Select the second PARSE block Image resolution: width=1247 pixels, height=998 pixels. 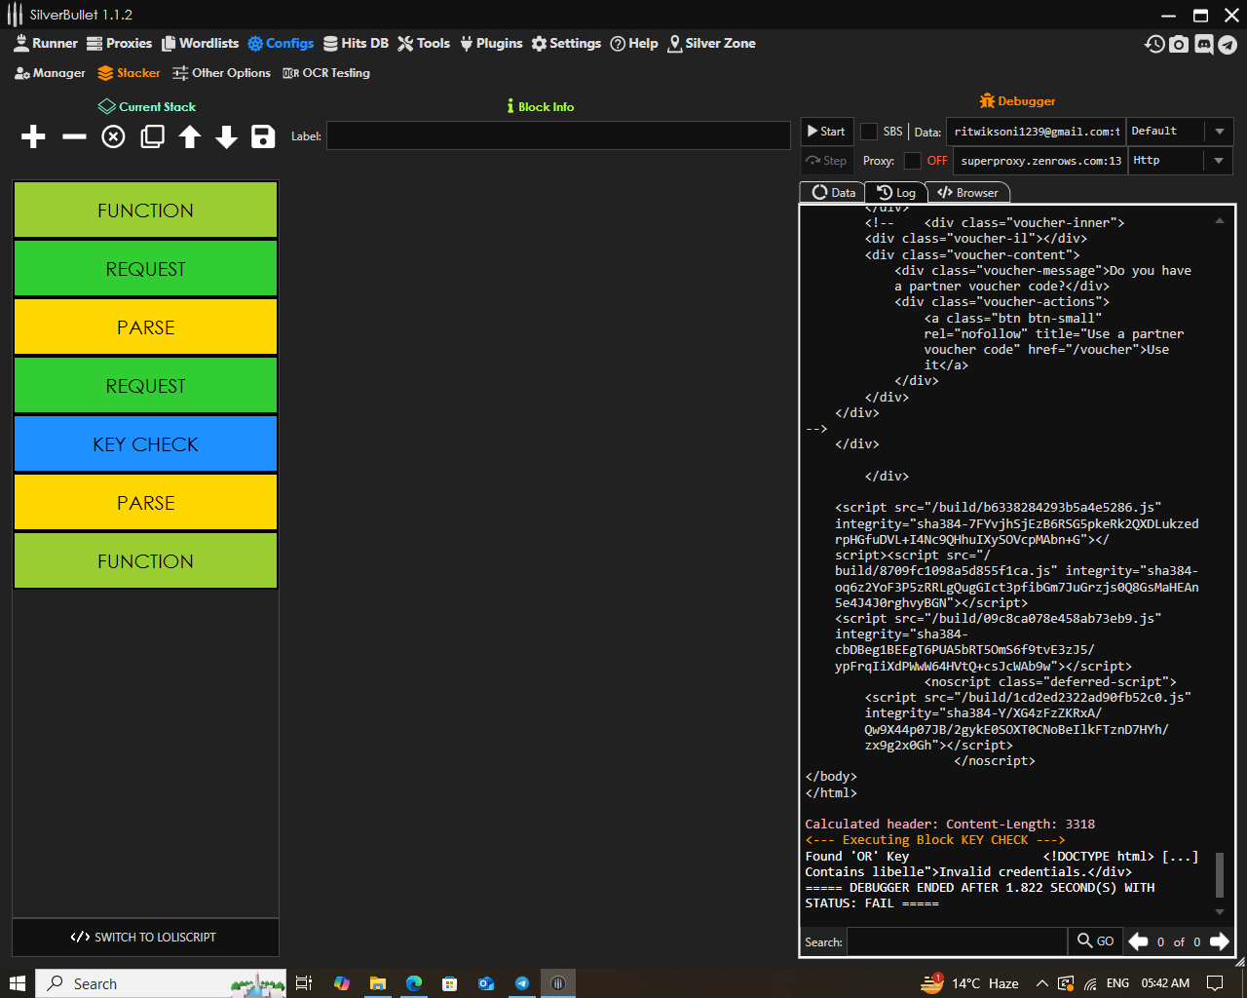(145, 503)
